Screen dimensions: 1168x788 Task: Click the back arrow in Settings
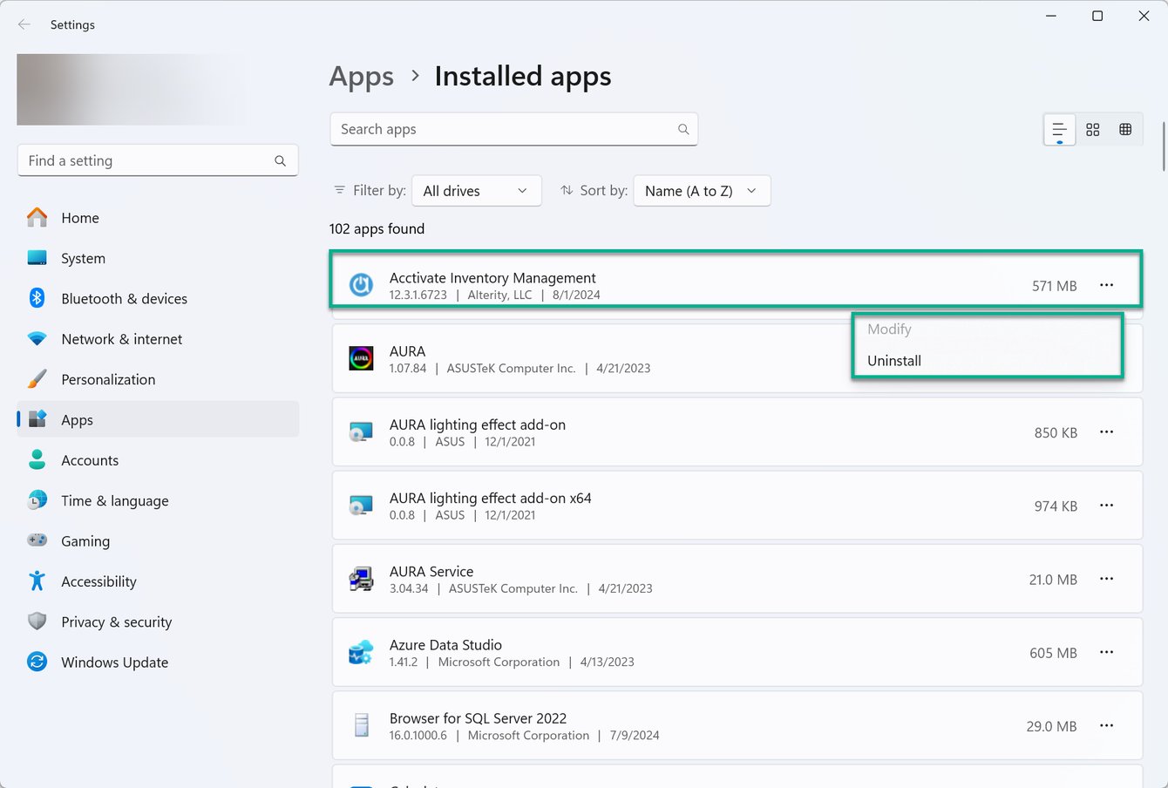coord(24,24)
